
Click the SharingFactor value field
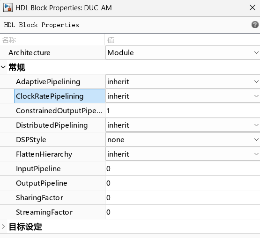pos(183,198)
